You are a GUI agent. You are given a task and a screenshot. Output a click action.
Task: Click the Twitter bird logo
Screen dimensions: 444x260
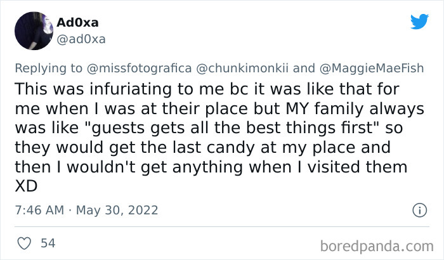click(x=419, y=22)
